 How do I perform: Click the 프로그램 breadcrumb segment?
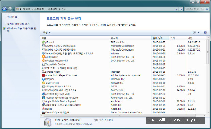[x=39, y=9]
